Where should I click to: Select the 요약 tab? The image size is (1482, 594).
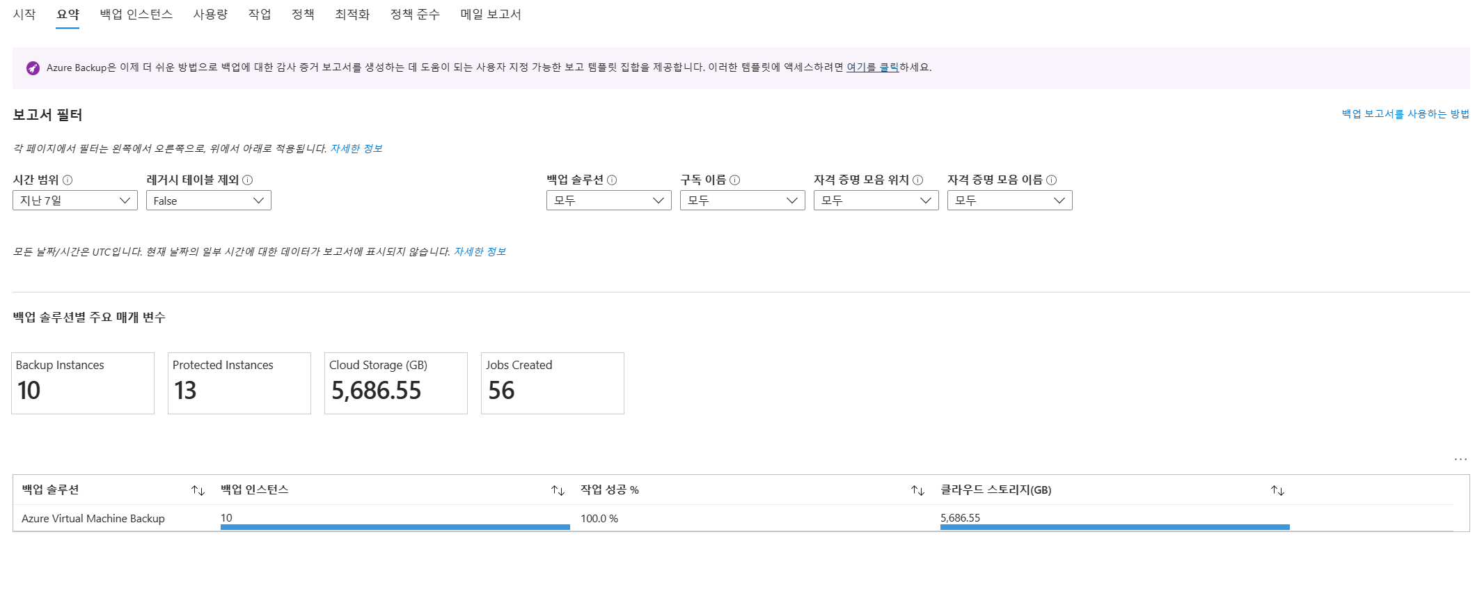(68, 15)
